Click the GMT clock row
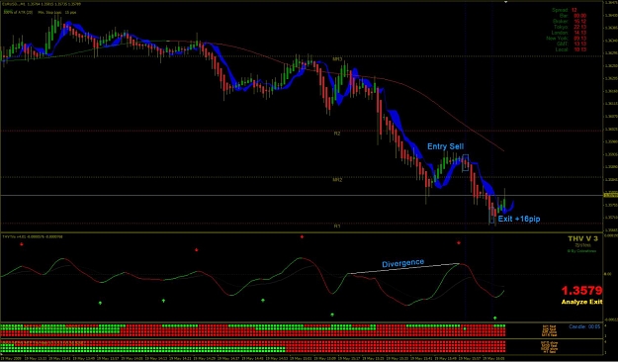618x362 pixels. pyautogui.click(x=573, y=44)
